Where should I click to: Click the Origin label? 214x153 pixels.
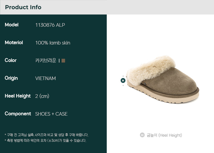[11, 78]
